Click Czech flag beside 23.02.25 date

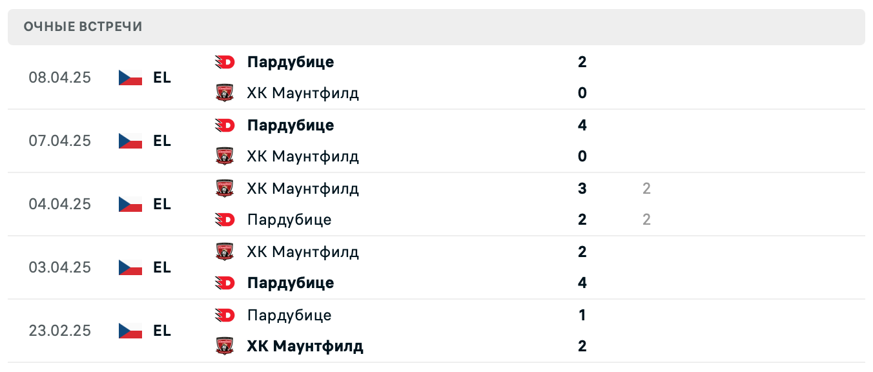point(130,331)
